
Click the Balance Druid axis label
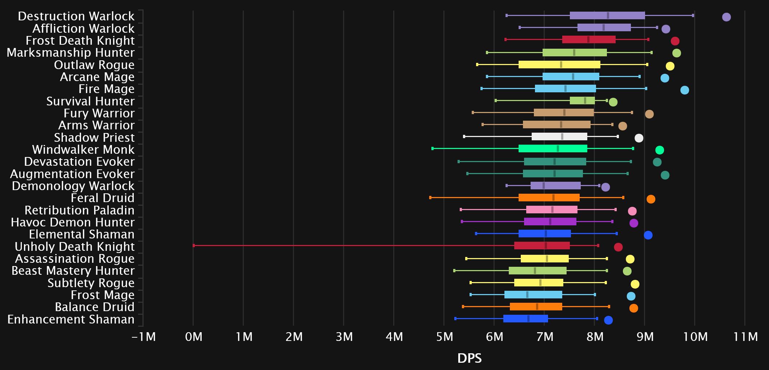[94, 307]
